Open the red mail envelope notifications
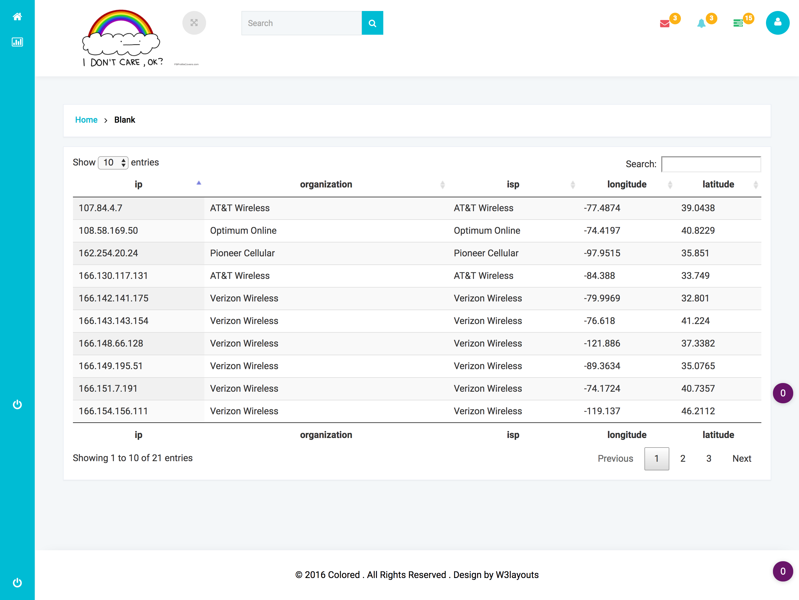The height and width of the screenshot is (600, 799). point(665,23)
